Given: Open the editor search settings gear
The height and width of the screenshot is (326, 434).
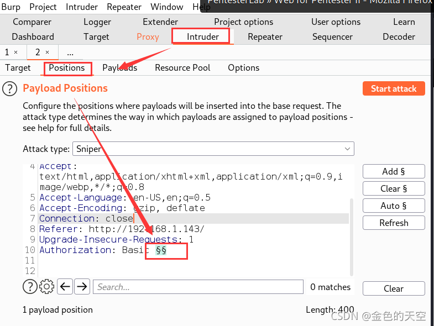Looking at the screenshot, I should pos(47,287).
